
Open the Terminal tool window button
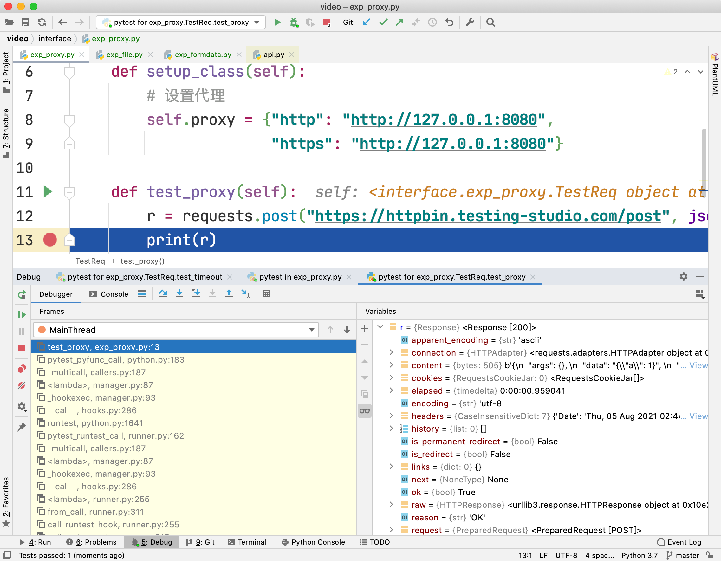point(247,542)
